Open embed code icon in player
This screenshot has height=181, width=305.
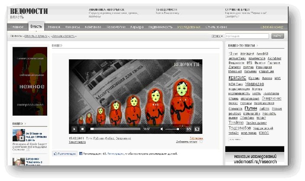tap(189, 129)
